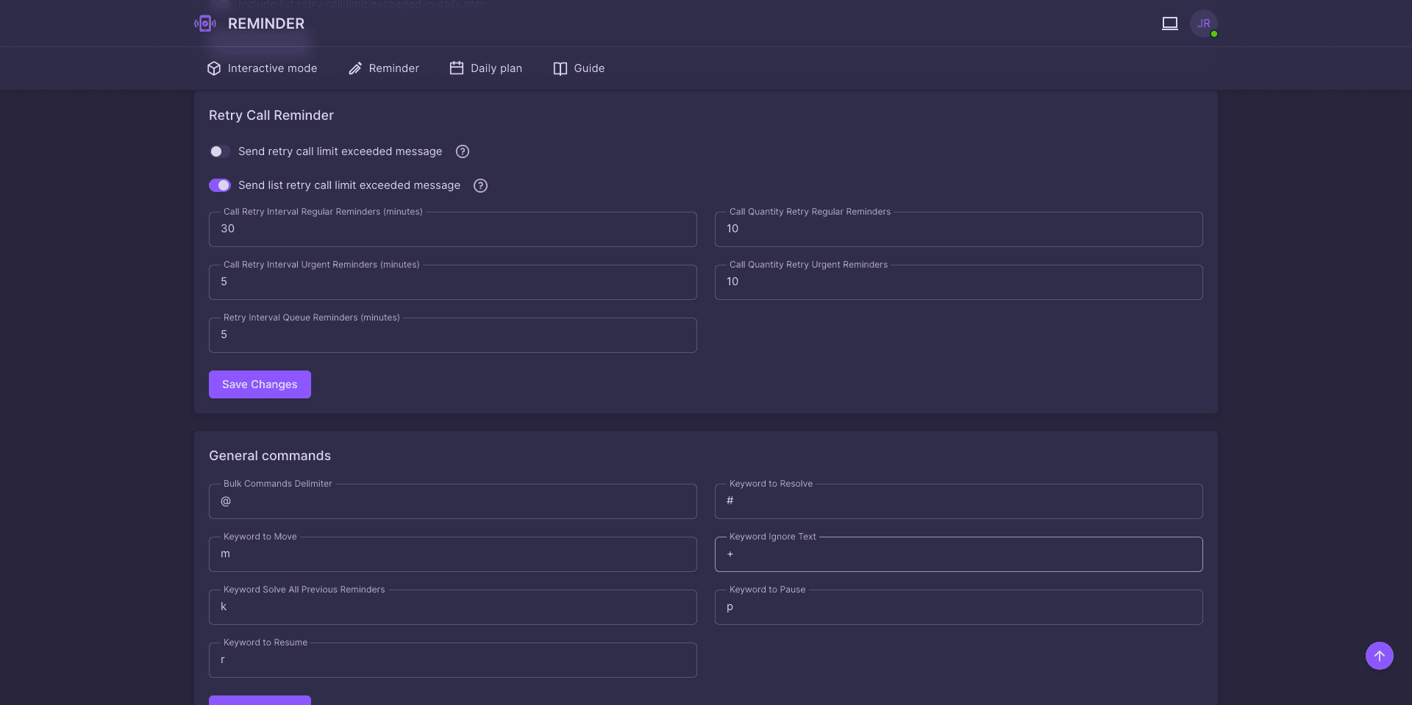Open Interactive mode tab
This screenshot has width=1412, height=705.
click(263, 68)
